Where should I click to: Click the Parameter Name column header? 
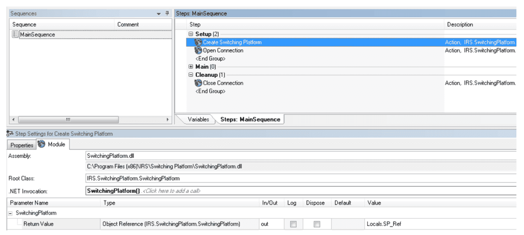click(x=53, y=203)
